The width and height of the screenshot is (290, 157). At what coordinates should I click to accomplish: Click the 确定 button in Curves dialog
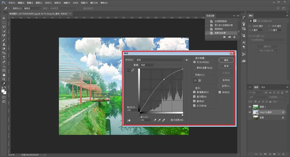point(226,60)
